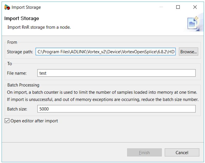Select the Batch size field showing 5000

pos(116,109)
